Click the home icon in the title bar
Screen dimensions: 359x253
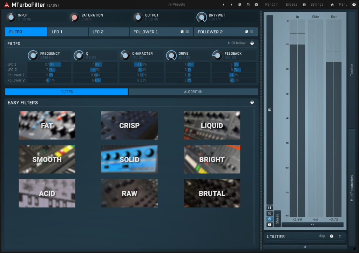pos(332,5)
